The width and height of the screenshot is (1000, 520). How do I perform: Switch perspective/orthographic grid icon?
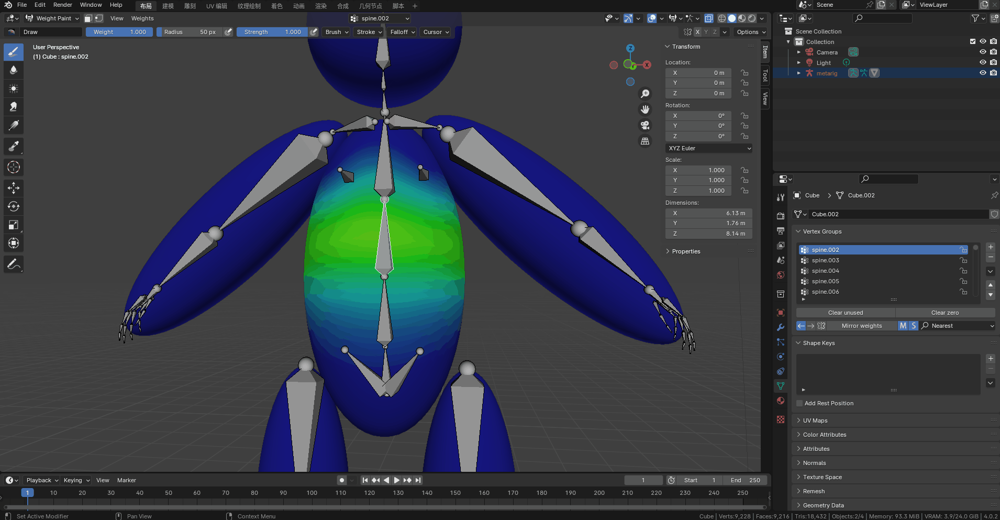click(645, 141)
